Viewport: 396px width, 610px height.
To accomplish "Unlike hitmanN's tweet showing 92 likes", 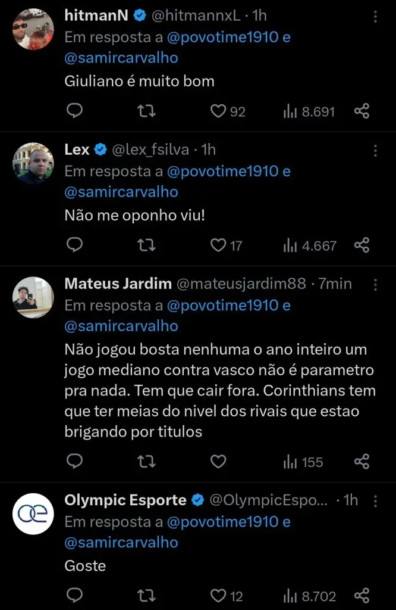I will (x=218, y=111).
